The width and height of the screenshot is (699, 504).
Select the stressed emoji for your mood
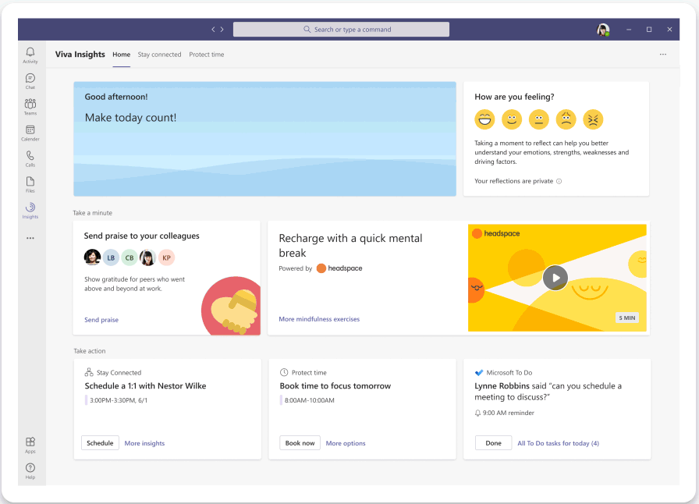593,119
